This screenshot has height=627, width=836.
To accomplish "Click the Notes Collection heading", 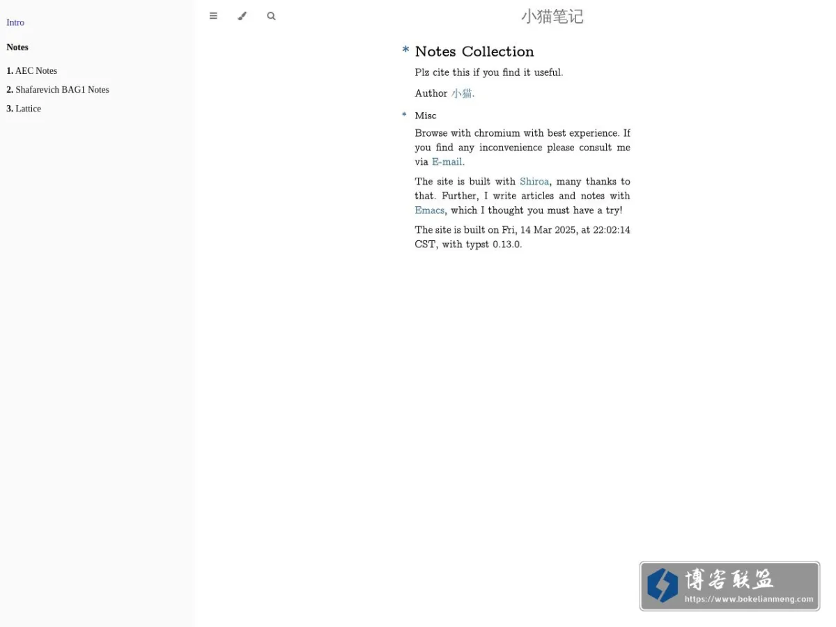I will [x=474, y=52].
